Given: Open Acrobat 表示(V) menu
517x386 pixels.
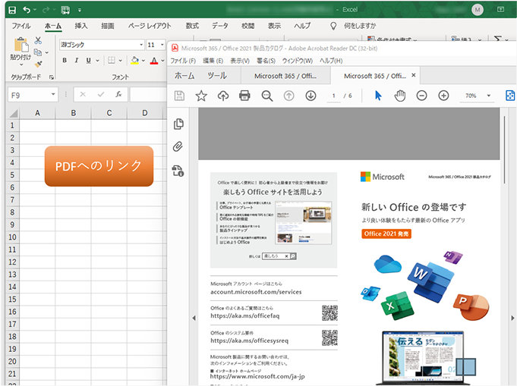Looking at the screenshot, I should [240, 61].
